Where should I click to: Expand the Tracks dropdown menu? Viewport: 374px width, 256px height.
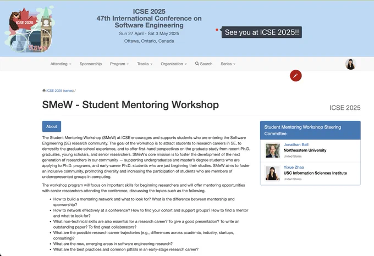pos(145,64)
